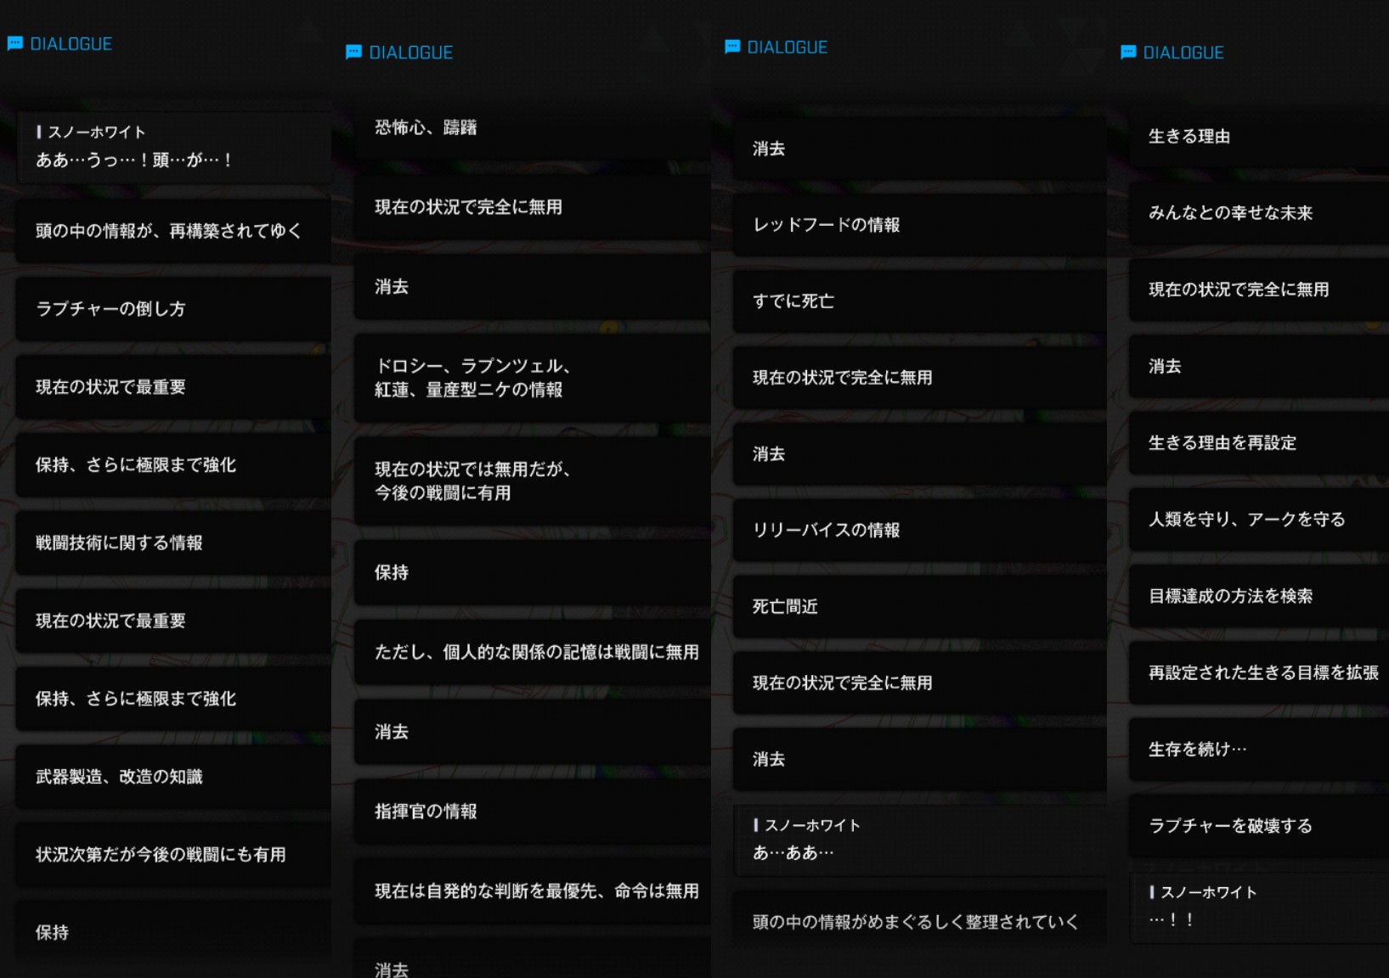Select the 戦闘技術に関する情報 entry
Viewport: 1389px width, 978px height.
(173, 543)
